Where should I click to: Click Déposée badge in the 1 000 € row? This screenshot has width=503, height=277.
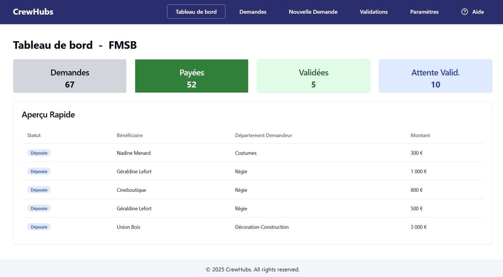click(39, 171)
